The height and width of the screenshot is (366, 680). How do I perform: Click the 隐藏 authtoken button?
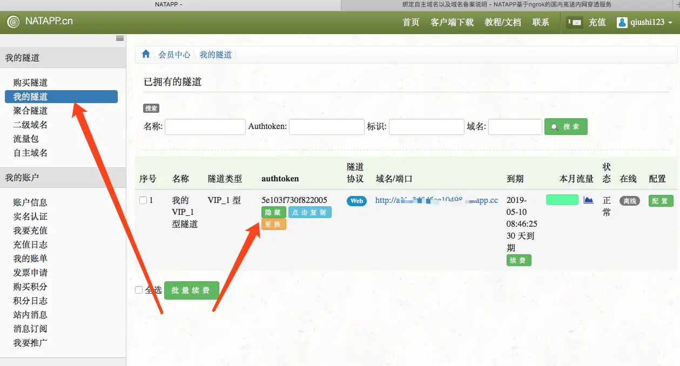coord(274,212)
